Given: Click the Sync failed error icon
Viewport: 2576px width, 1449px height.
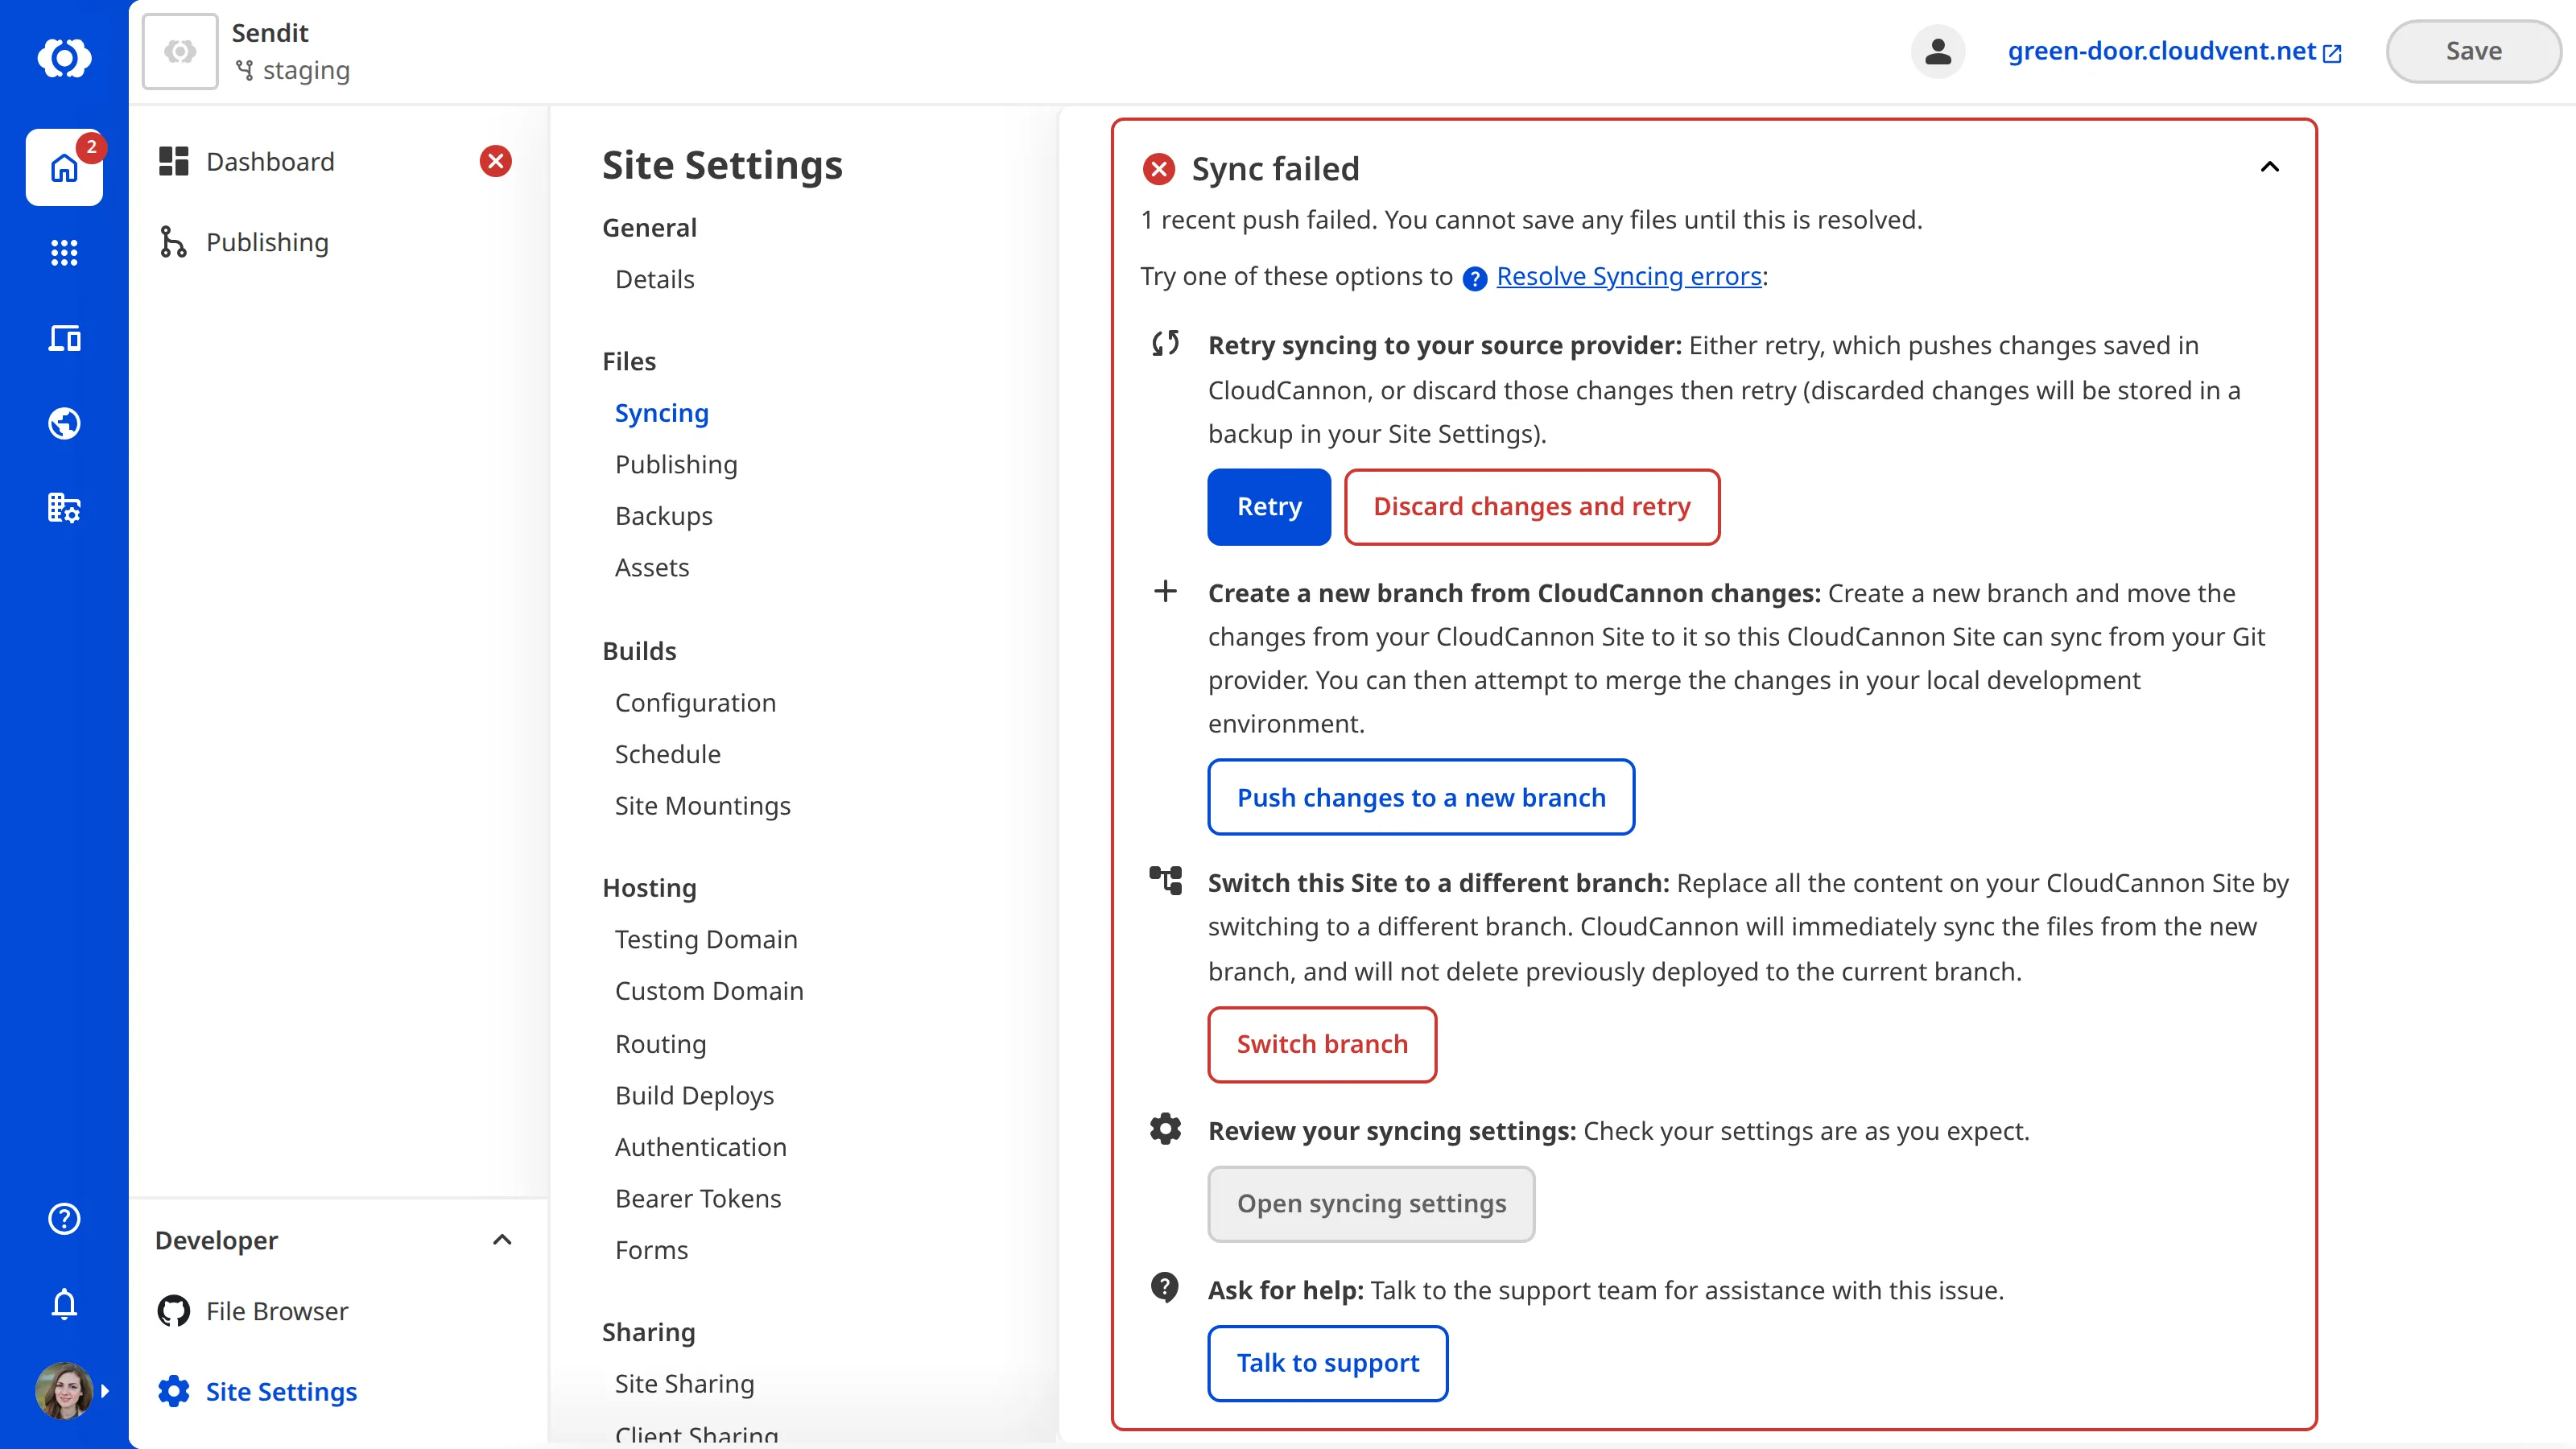Looking at the screenshot, I should [1159, 169].
